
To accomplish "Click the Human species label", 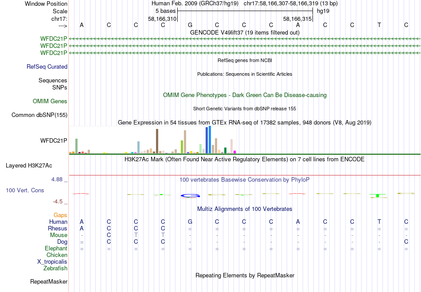I will pos(58,222).
